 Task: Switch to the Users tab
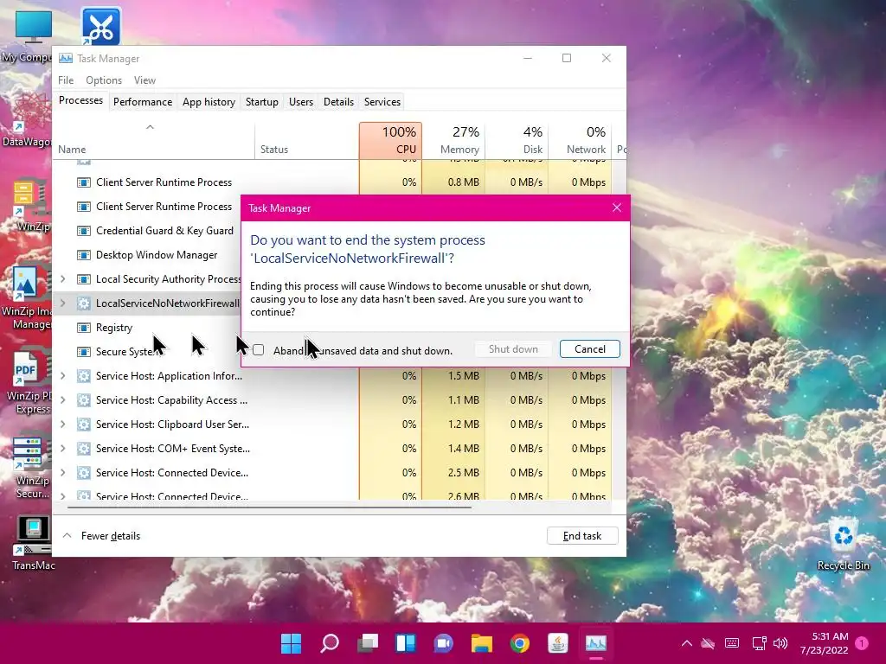[300, 102]
